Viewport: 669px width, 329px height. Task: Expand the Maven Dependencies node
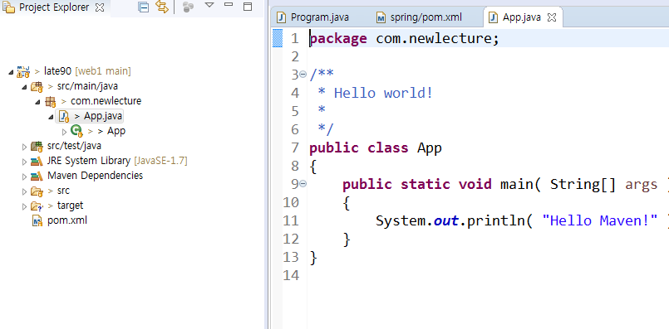(x=24, y=177)
